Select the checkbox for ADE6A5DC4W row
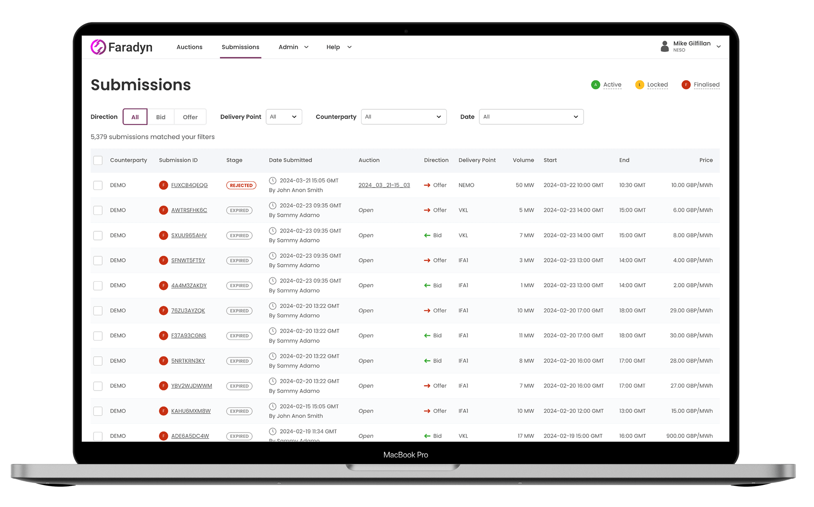 click(x=98, y=436)
